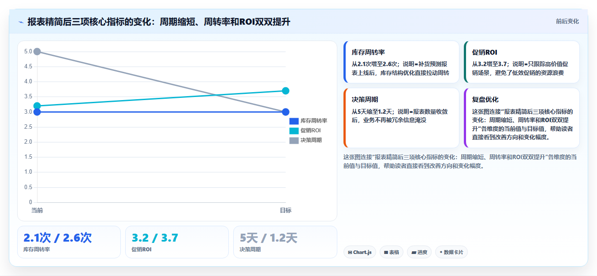This screenshot has height=276, width=597.
Task: Click the Chart.js tag chip
Action: pyautogui.click(x=359, y=252)
